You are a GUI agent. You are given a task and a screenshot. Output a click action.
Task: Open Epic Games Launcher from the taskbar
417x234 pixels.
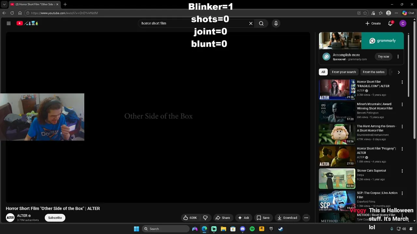(x=271, y=229)
